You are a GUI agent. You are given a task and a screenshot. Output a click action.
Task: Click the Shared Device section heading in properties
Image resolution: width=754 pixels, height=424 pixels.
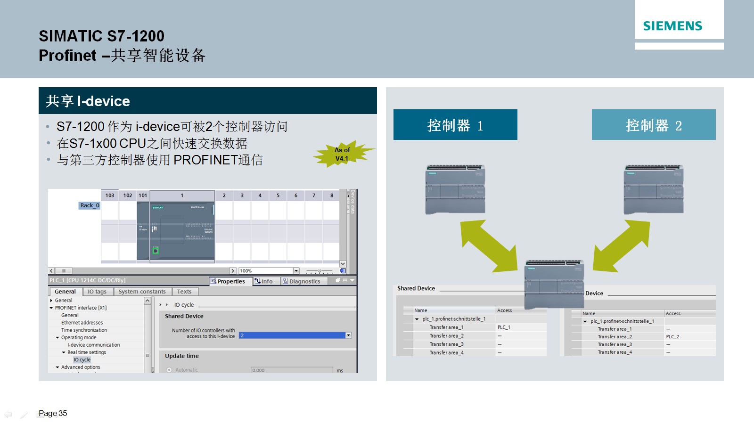tap(184, 316)
